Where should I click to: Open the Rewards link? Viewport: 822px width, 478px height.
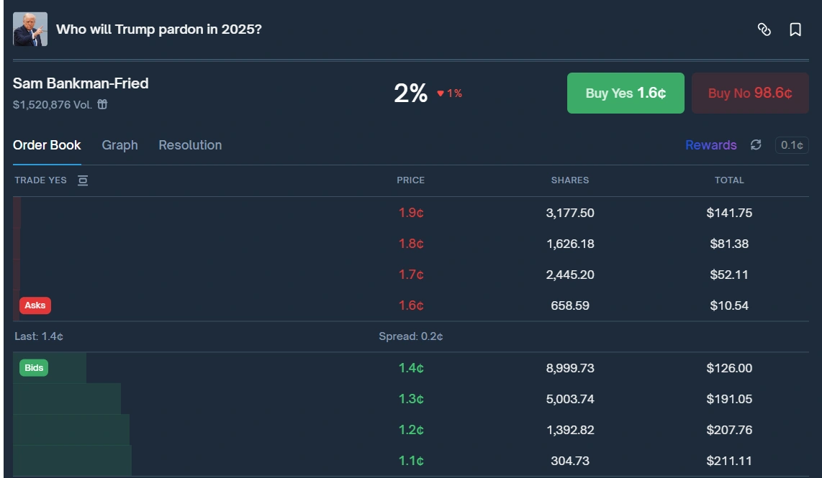click(x=710, y=145)
